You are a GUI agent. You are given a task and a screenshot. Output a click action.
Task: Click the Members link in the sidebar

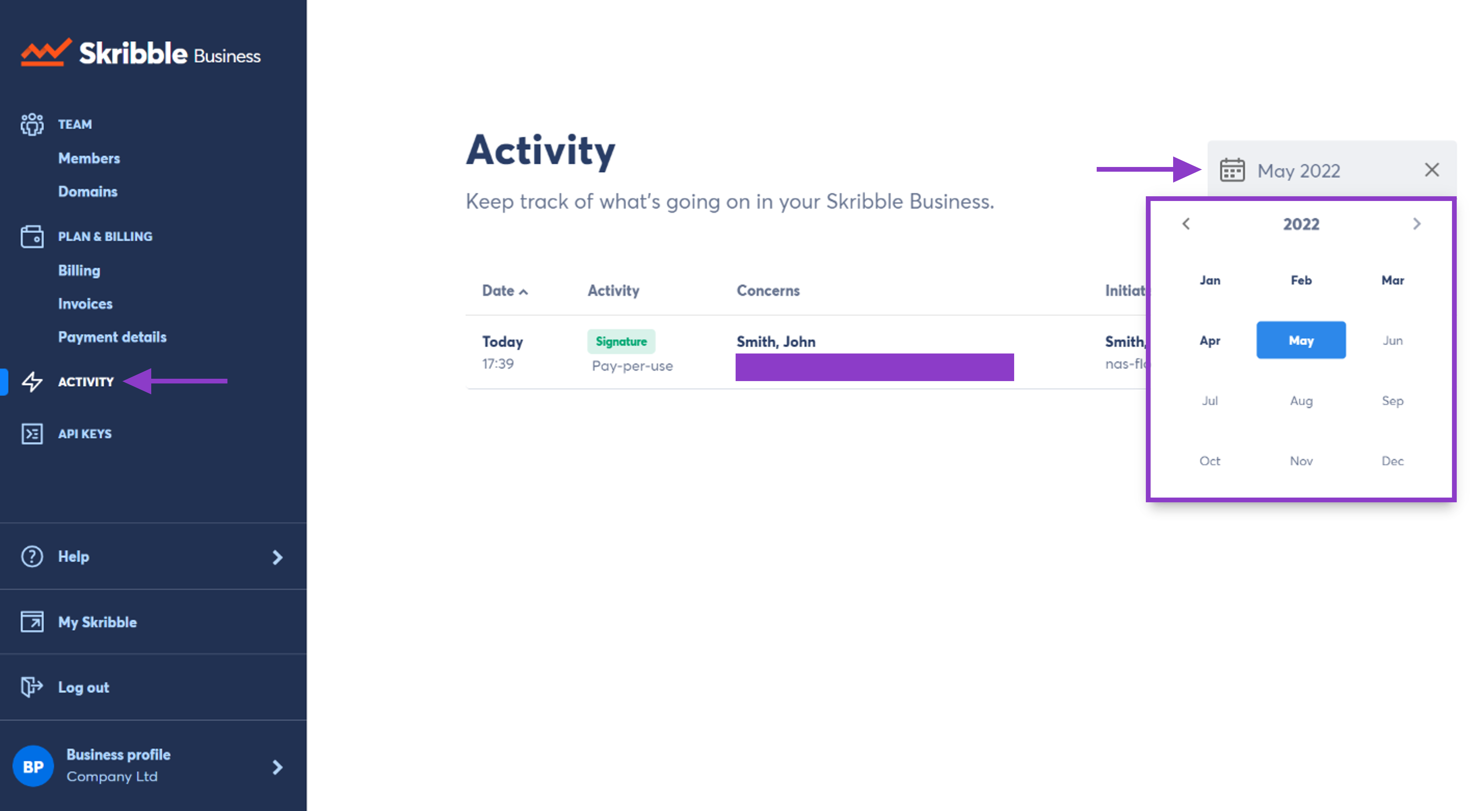tap(89, 158)
